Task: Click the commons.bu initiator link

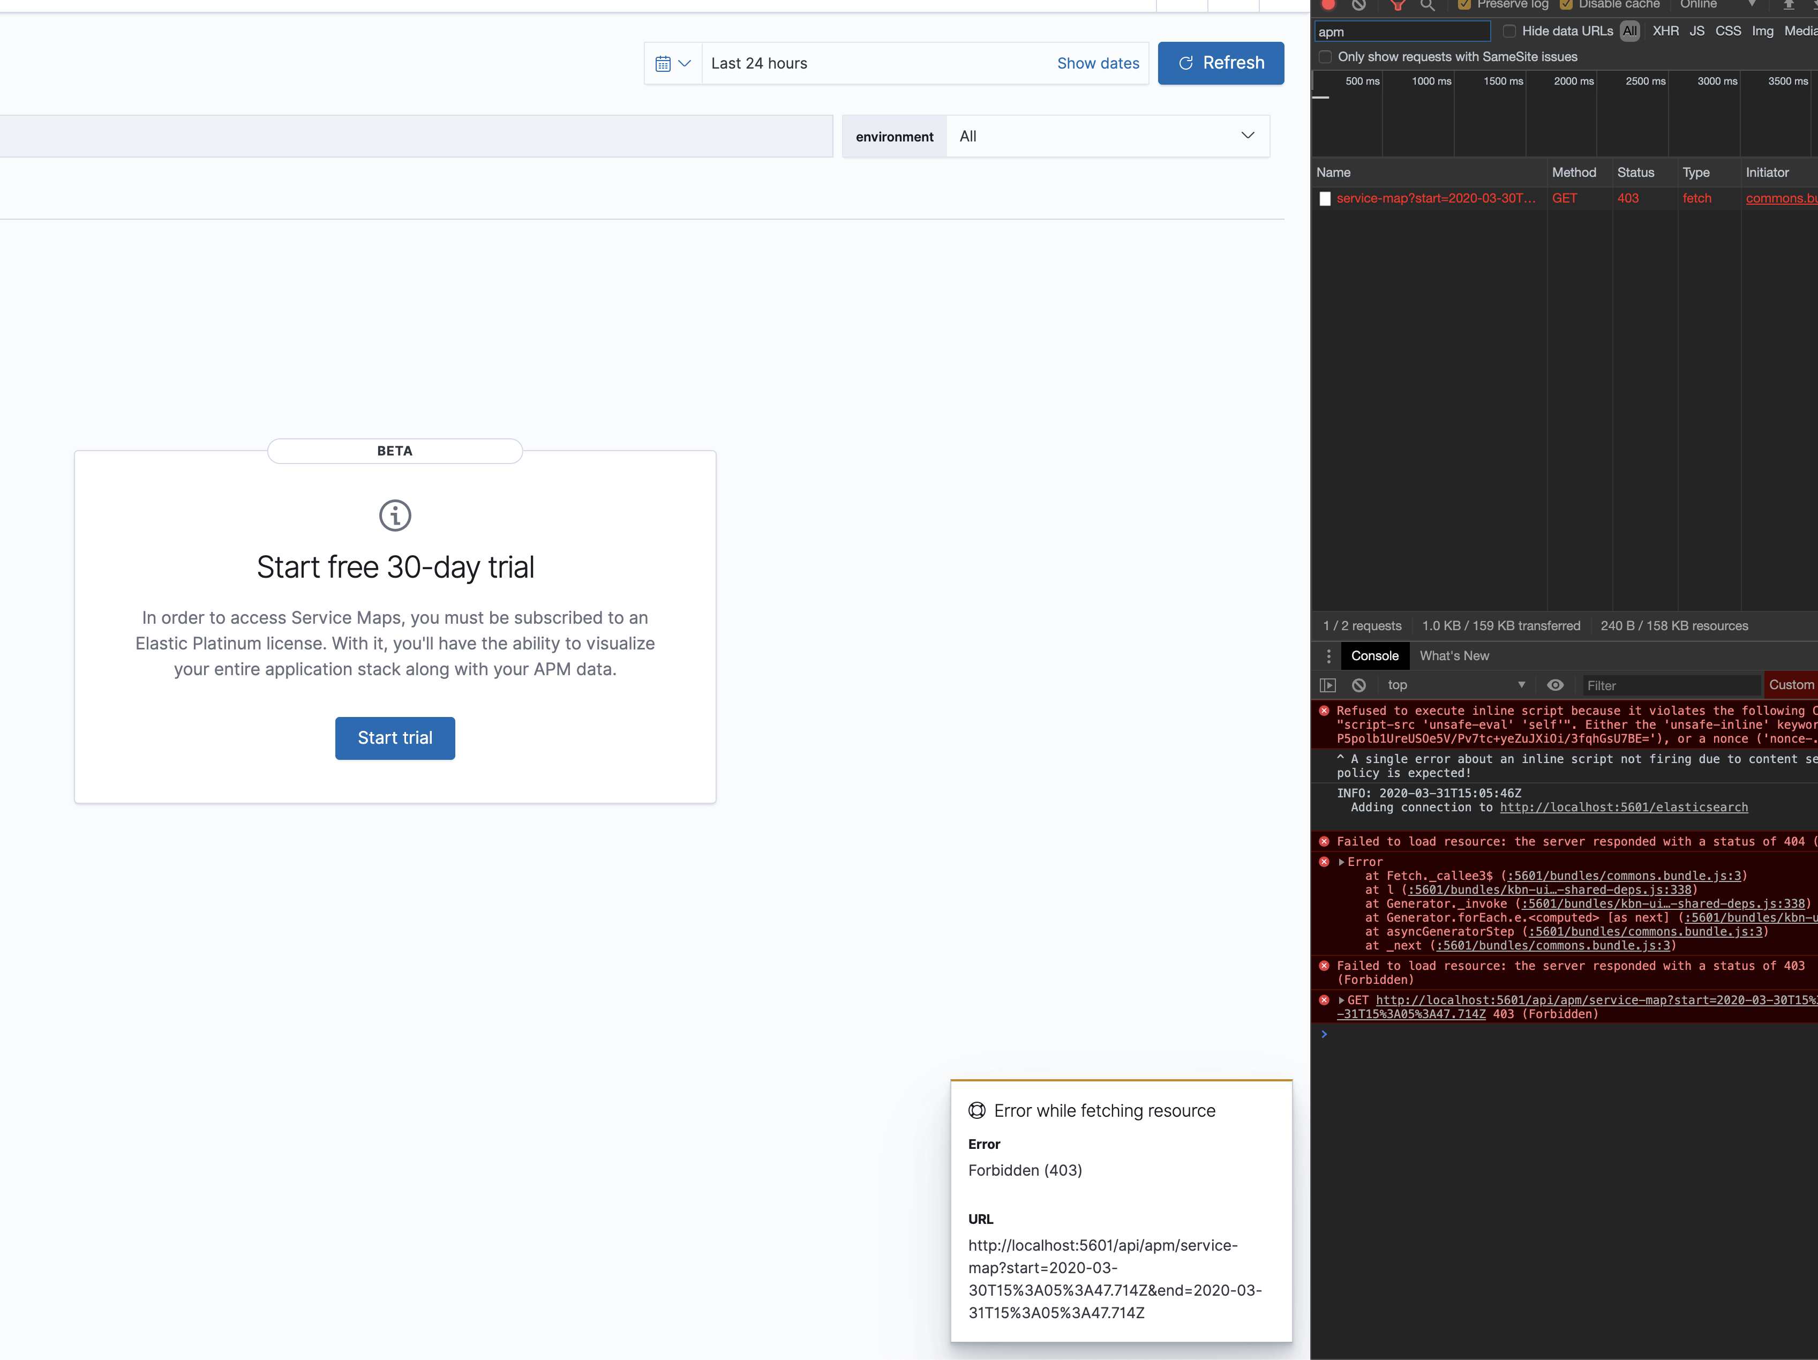Action: point(1781,198)
